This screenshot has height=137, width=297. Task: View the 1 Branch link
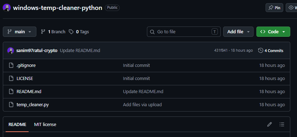[x=53, y=32]
